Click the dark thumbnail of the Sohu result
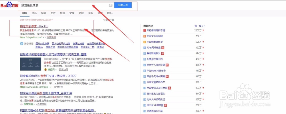The image size is (286, 114). click(31, 64)
